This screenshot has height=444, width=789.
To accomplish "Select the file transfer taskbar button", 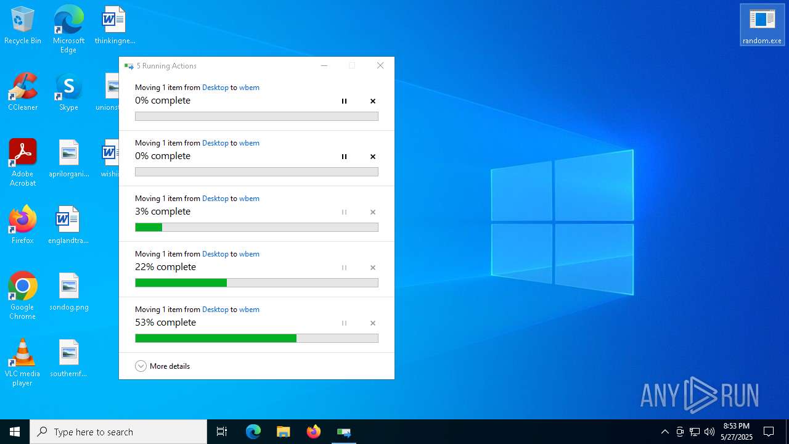I will coord(344,432).
